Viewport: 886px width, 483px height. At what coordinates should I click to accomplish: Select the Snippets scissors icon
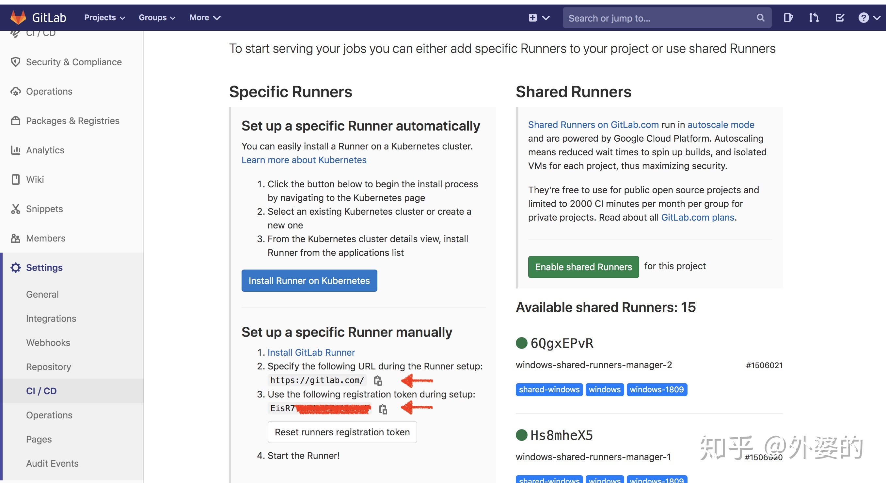coord(15,209)
